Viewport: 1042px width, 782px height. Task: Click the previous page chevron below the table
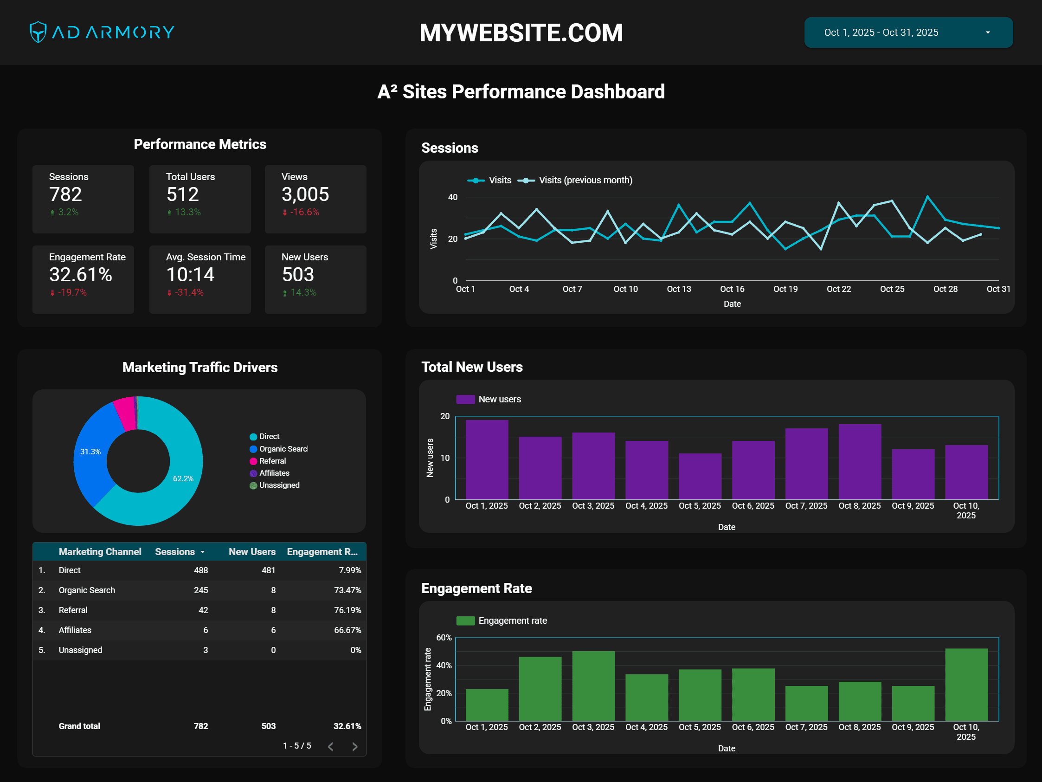point(331,746)
